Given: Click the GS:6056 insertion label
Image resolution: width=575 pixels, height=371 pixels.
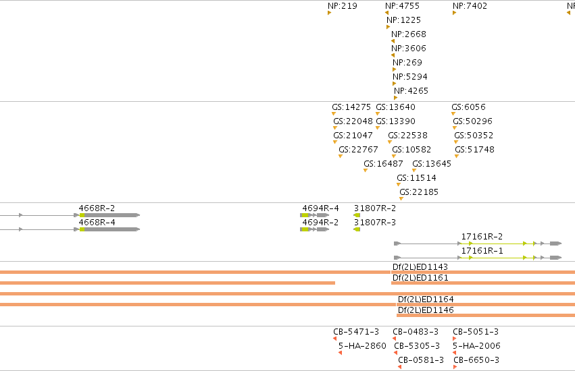Looking at the screenshot, I should pos(468,107).
